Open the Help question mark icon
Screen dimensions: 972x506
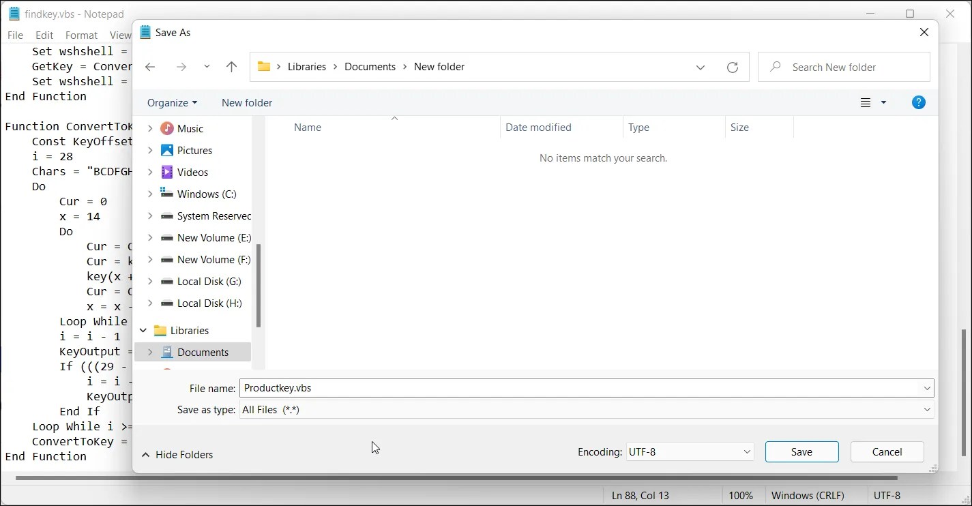(x=918, y=102)
